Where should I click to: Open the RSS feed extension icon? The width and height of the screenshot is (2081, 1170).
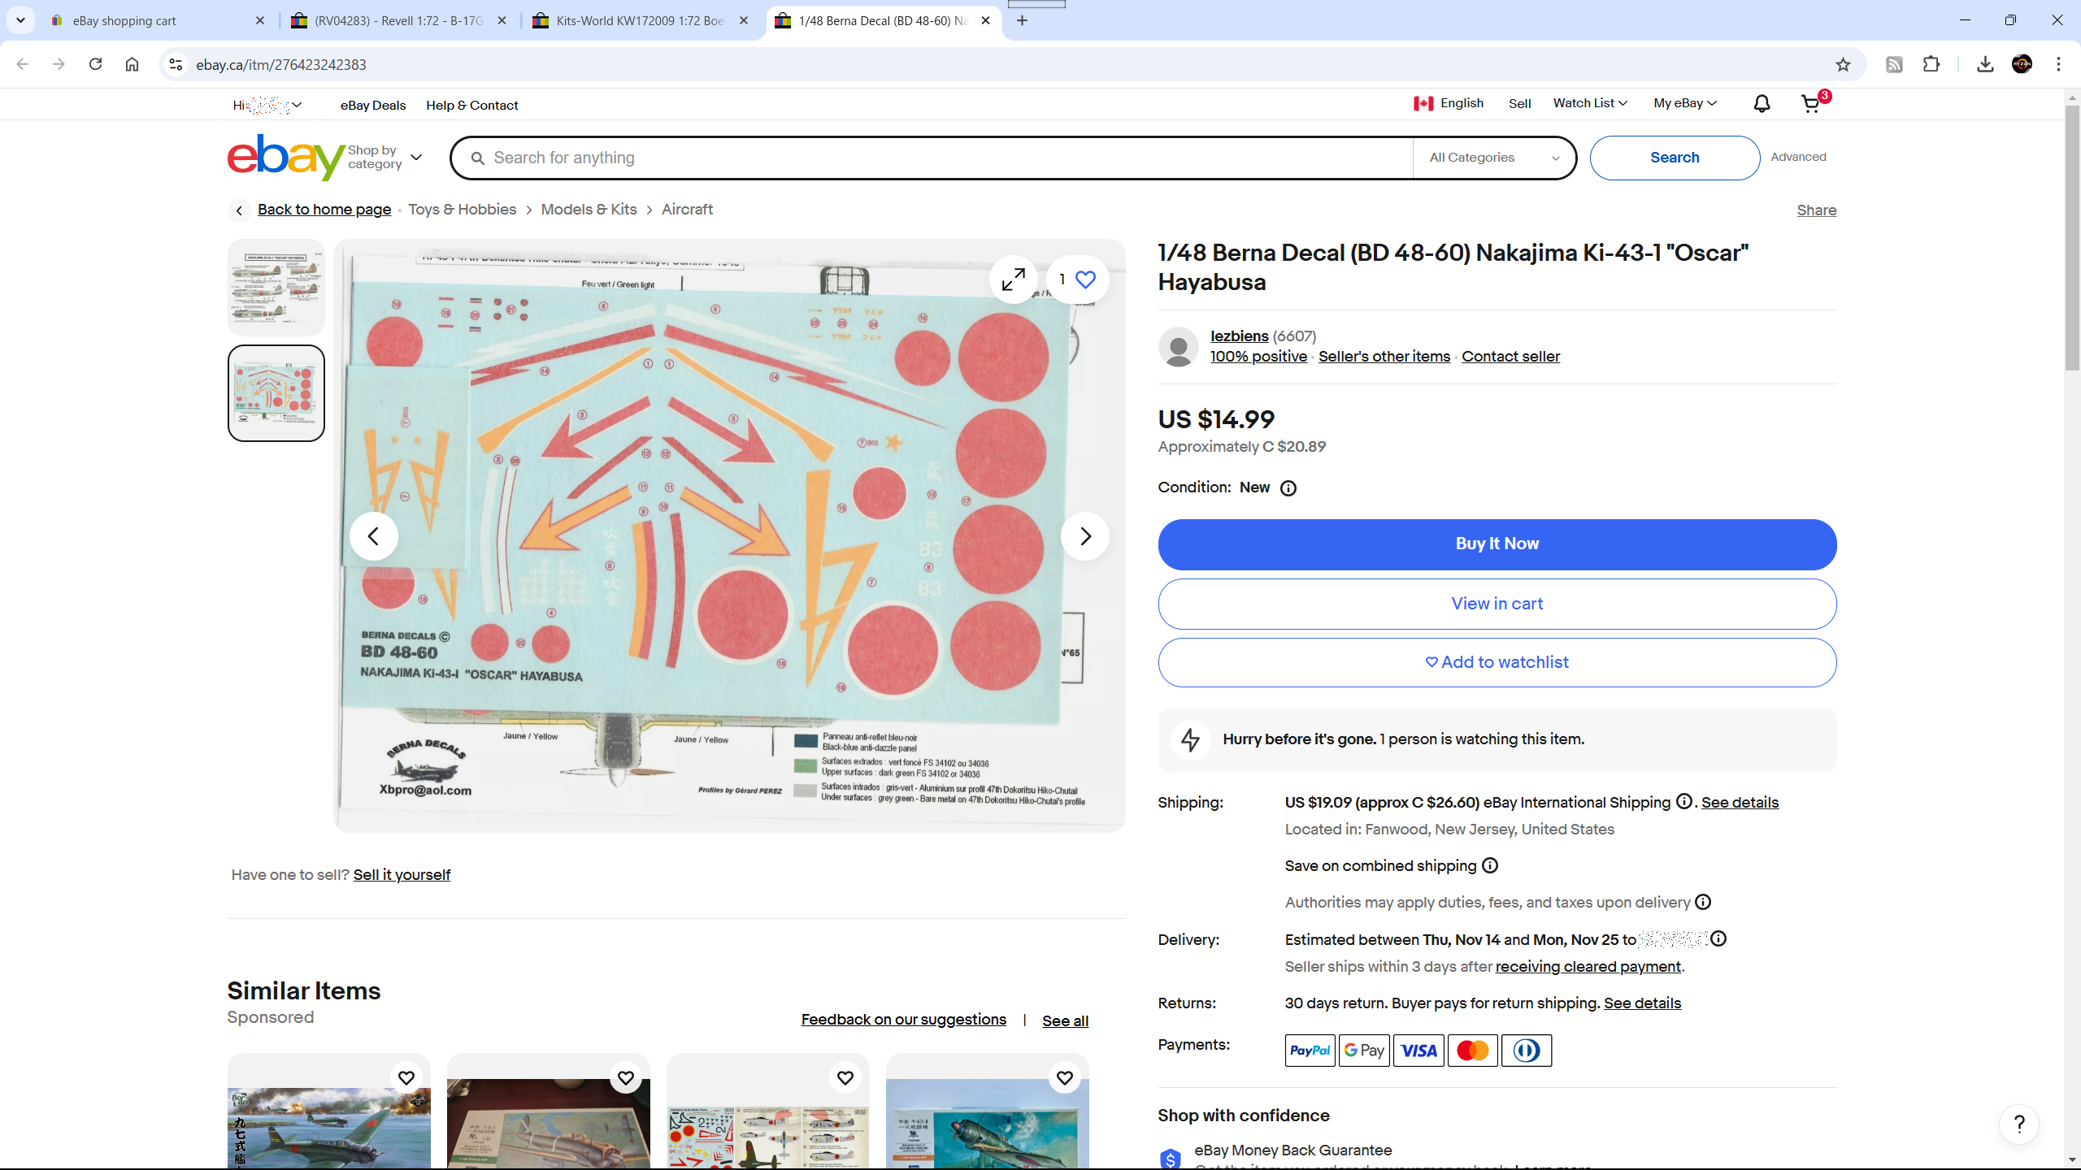pyautogui.click(x=1894, y=64)
